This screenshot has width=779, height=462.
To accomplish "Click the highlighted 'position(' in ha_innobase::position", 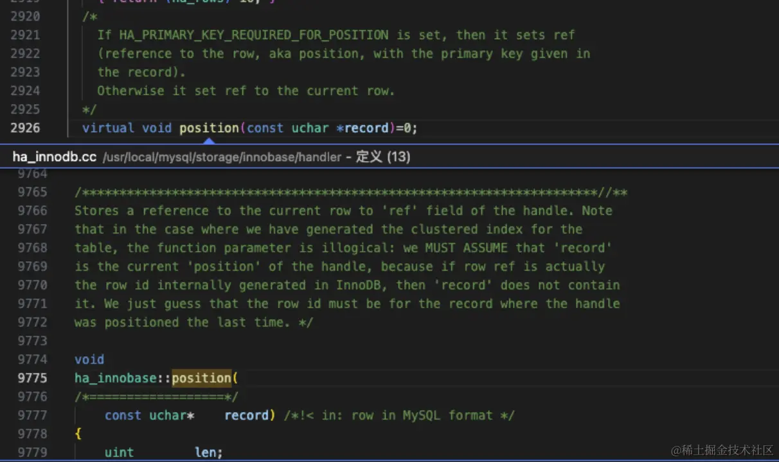I will 205,378.
